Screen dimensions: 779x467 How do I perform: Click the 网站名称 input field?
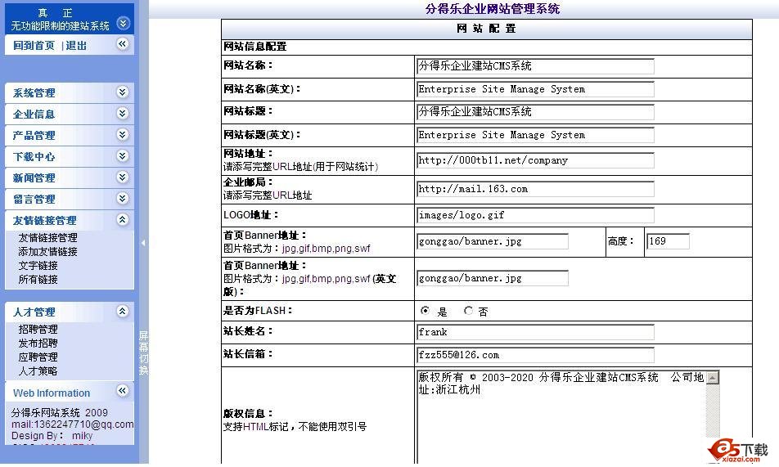click(x=535, y=66)
